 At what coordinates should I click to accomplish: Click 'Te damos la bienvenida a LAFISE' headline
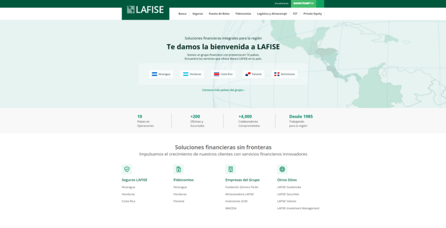point(223,47)
